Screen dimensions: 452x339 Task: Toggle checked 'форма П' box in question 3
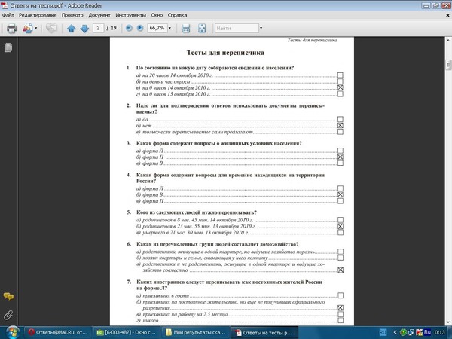pyautogui.click(x=341, y=157)
